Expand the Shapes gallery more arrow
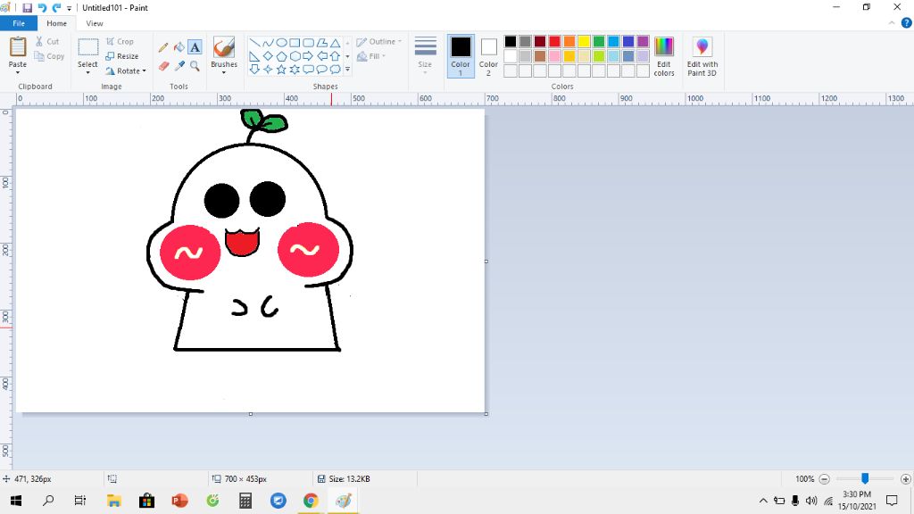Screen dimensions: 914x514 (347, 69)
